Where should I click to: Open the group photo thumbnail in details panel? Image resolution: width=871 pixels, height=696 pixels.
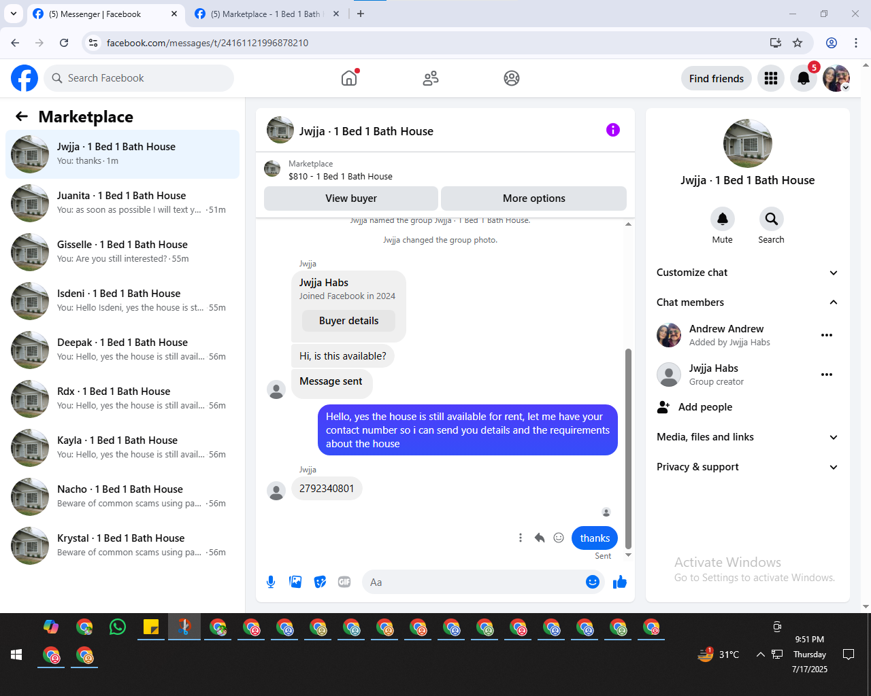pyautogui.click(x=748, y=143)
